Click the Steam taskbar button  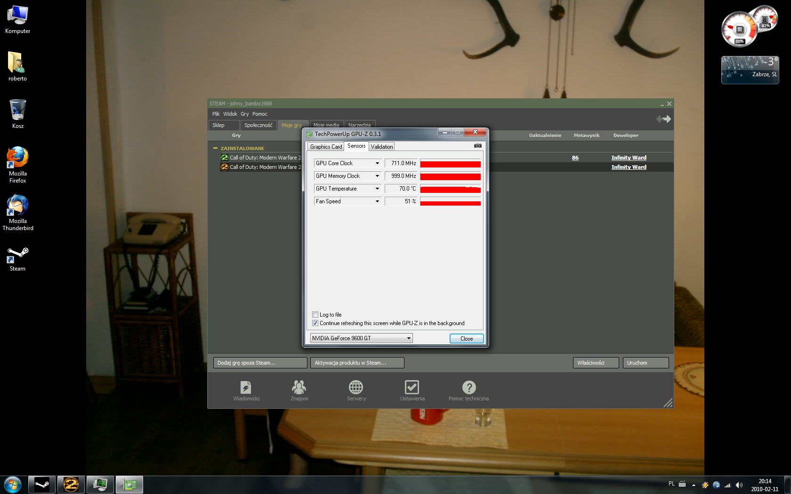(x=42, y=484)
